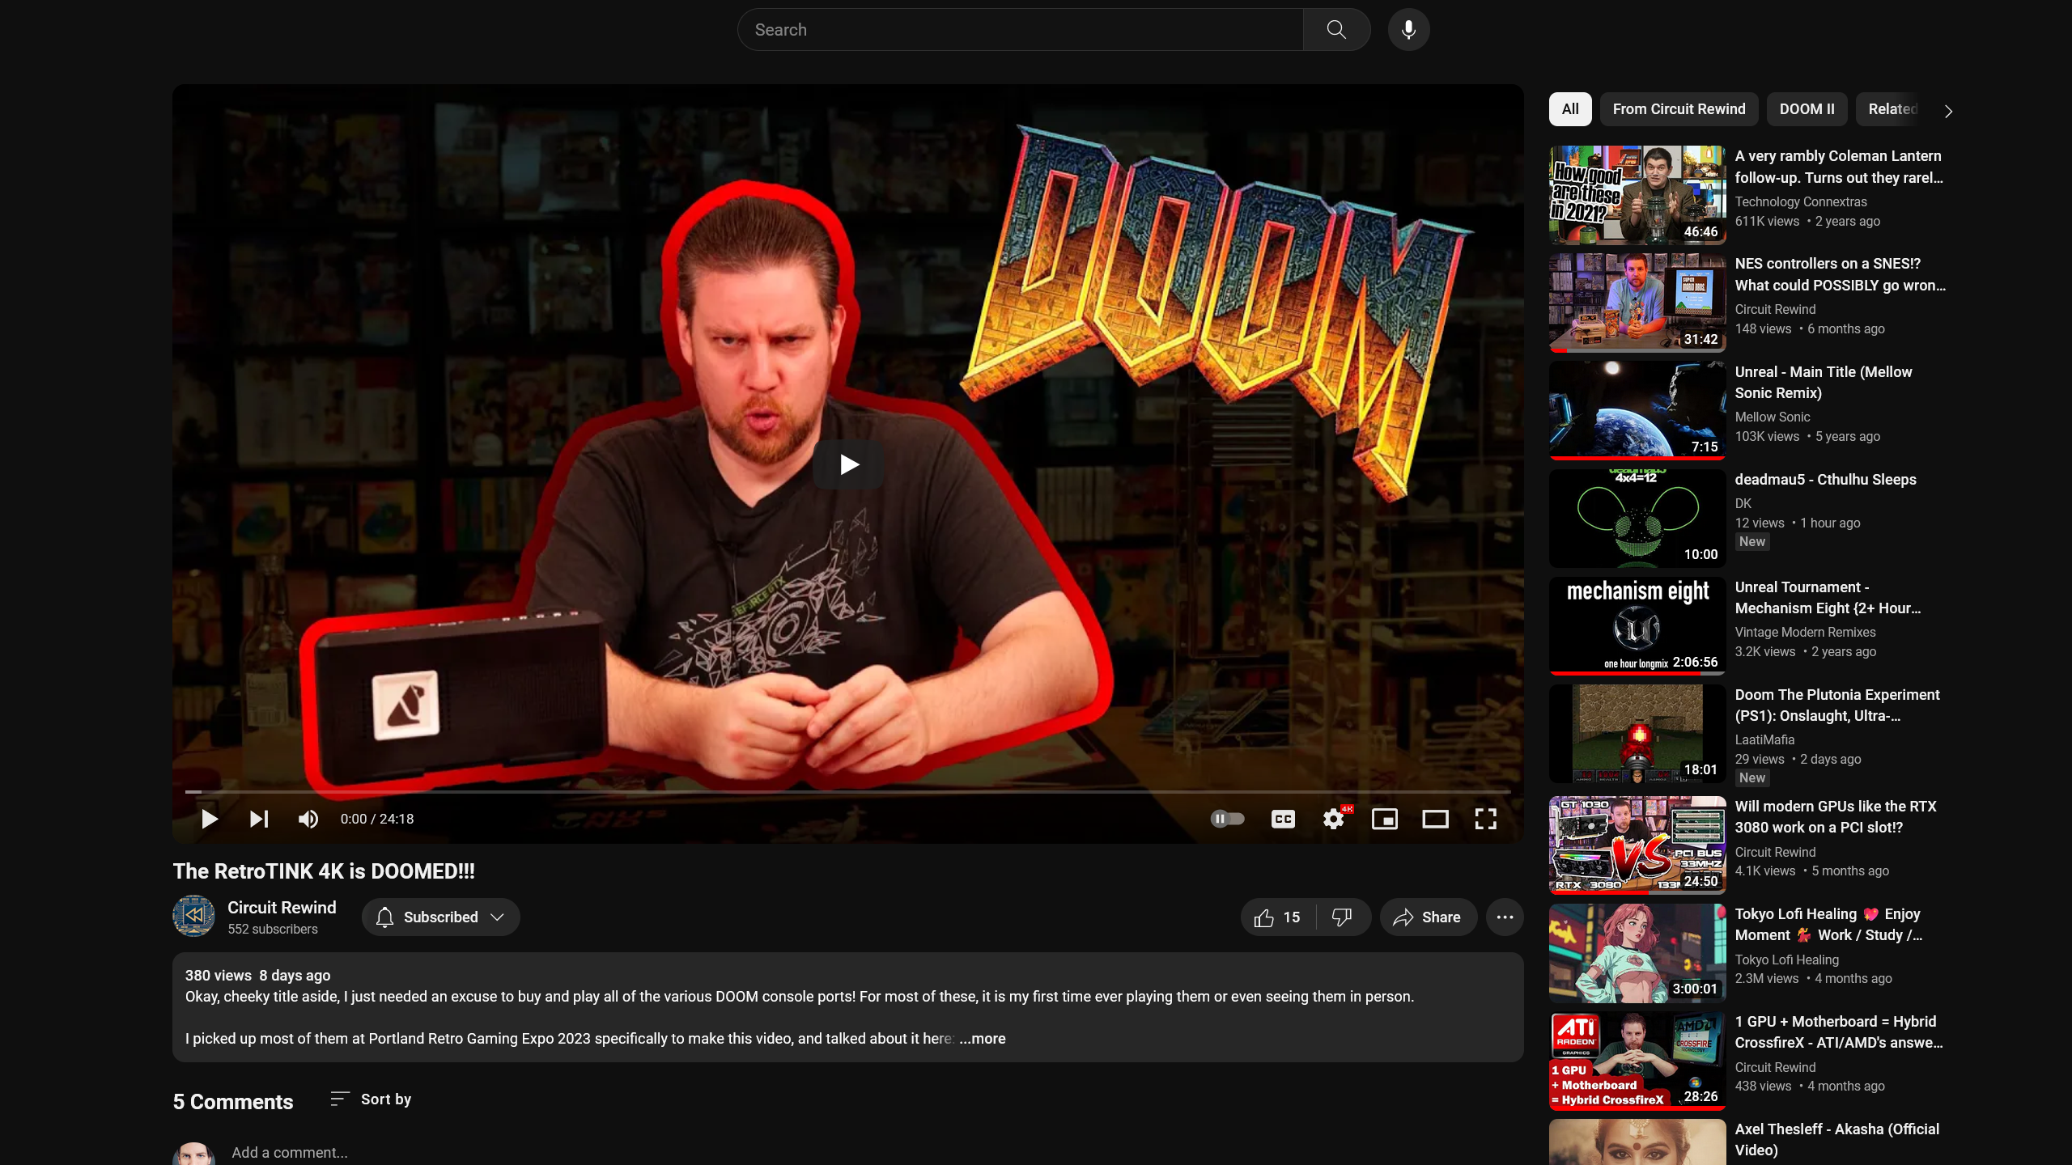Click the Share button

tap(1428, 917)
